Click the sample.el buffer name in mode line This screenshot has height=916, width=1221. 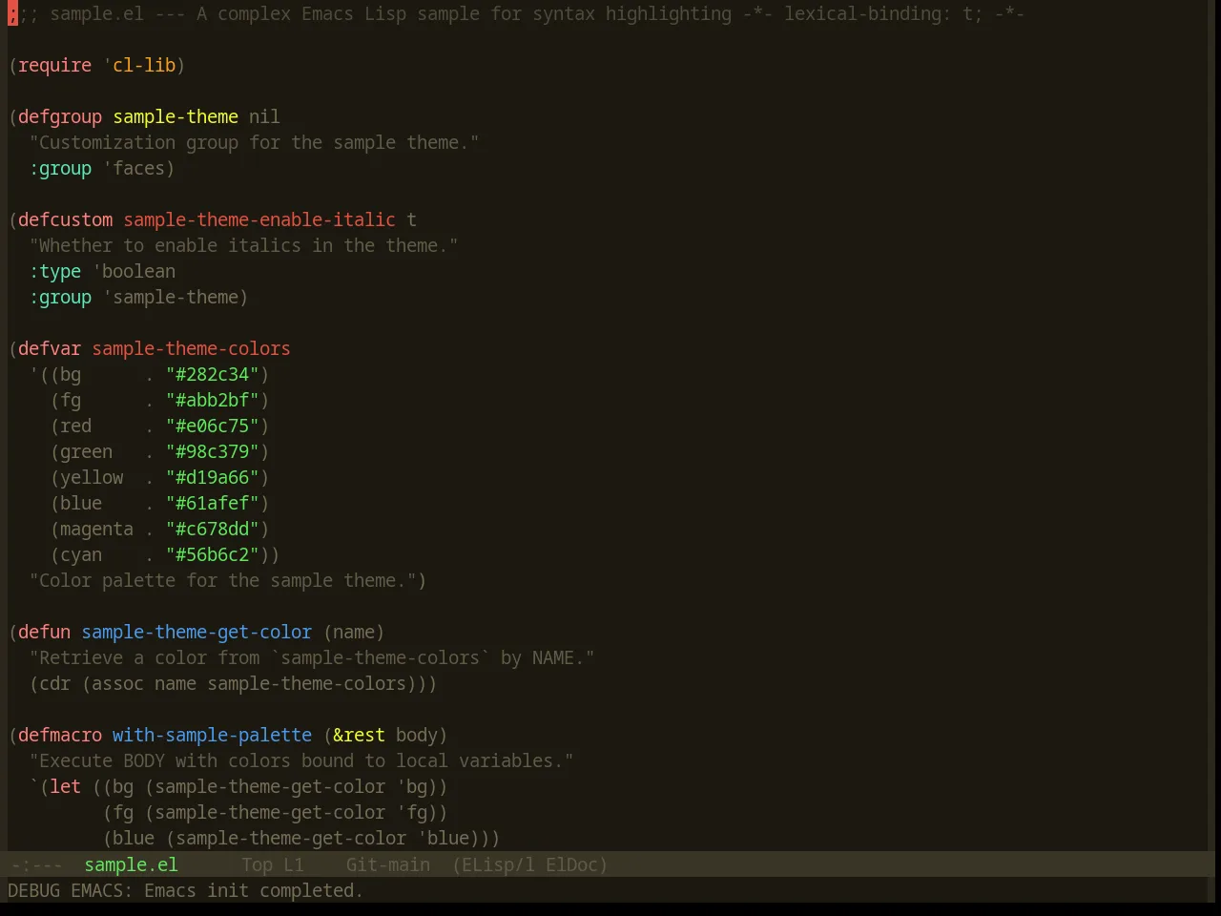pyautogui.click(x=131, y=864)
